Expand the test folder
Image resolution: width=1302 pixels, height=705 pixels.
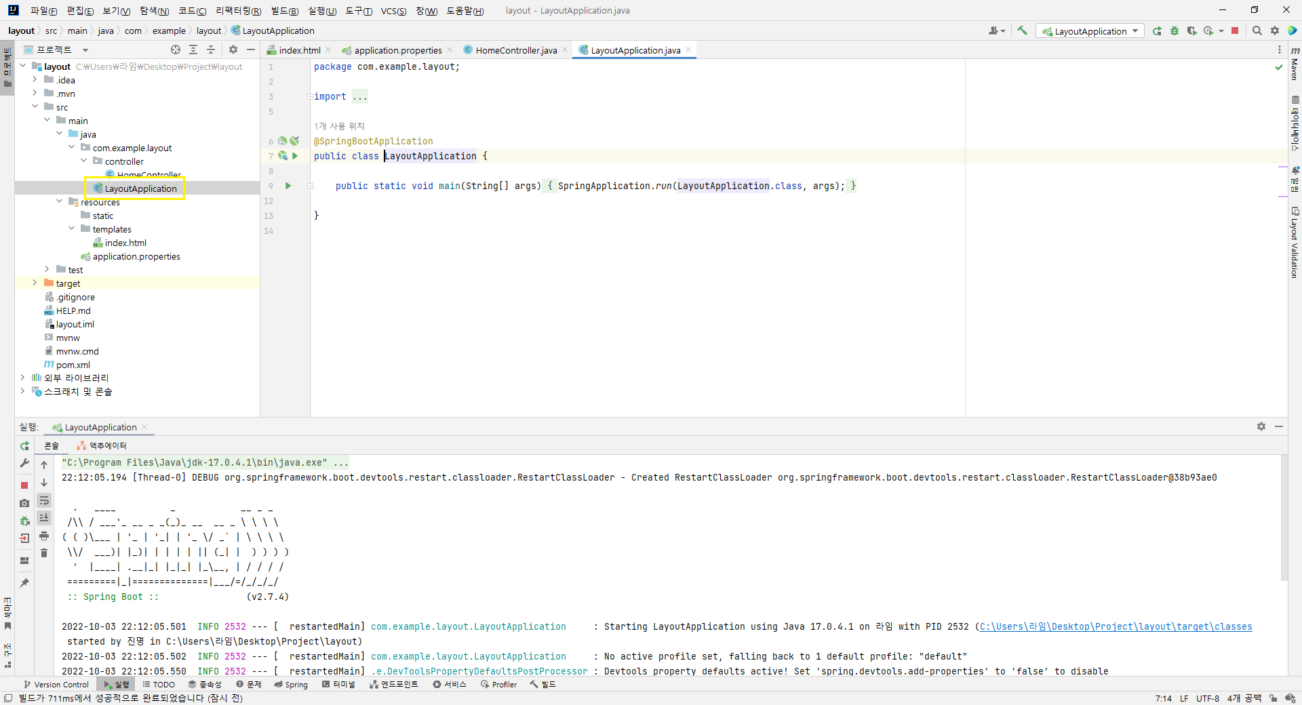click(x=47, y=270)
